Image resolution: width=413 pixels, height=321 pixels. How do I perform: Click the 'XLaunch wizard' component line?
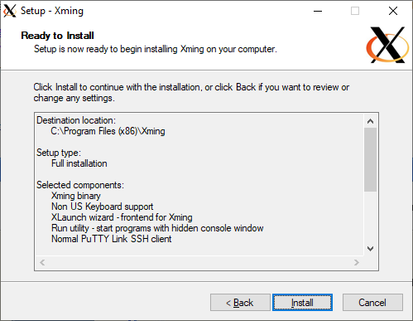122,217
